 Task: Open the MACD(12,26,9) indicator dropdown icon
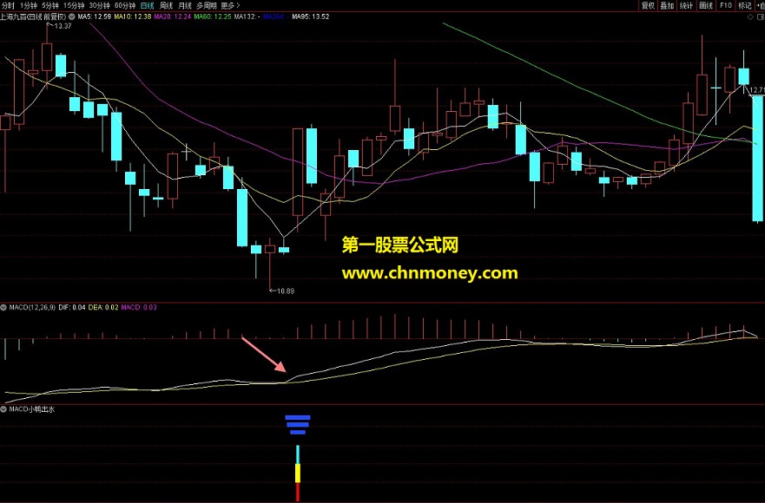[x=3, y=308]
